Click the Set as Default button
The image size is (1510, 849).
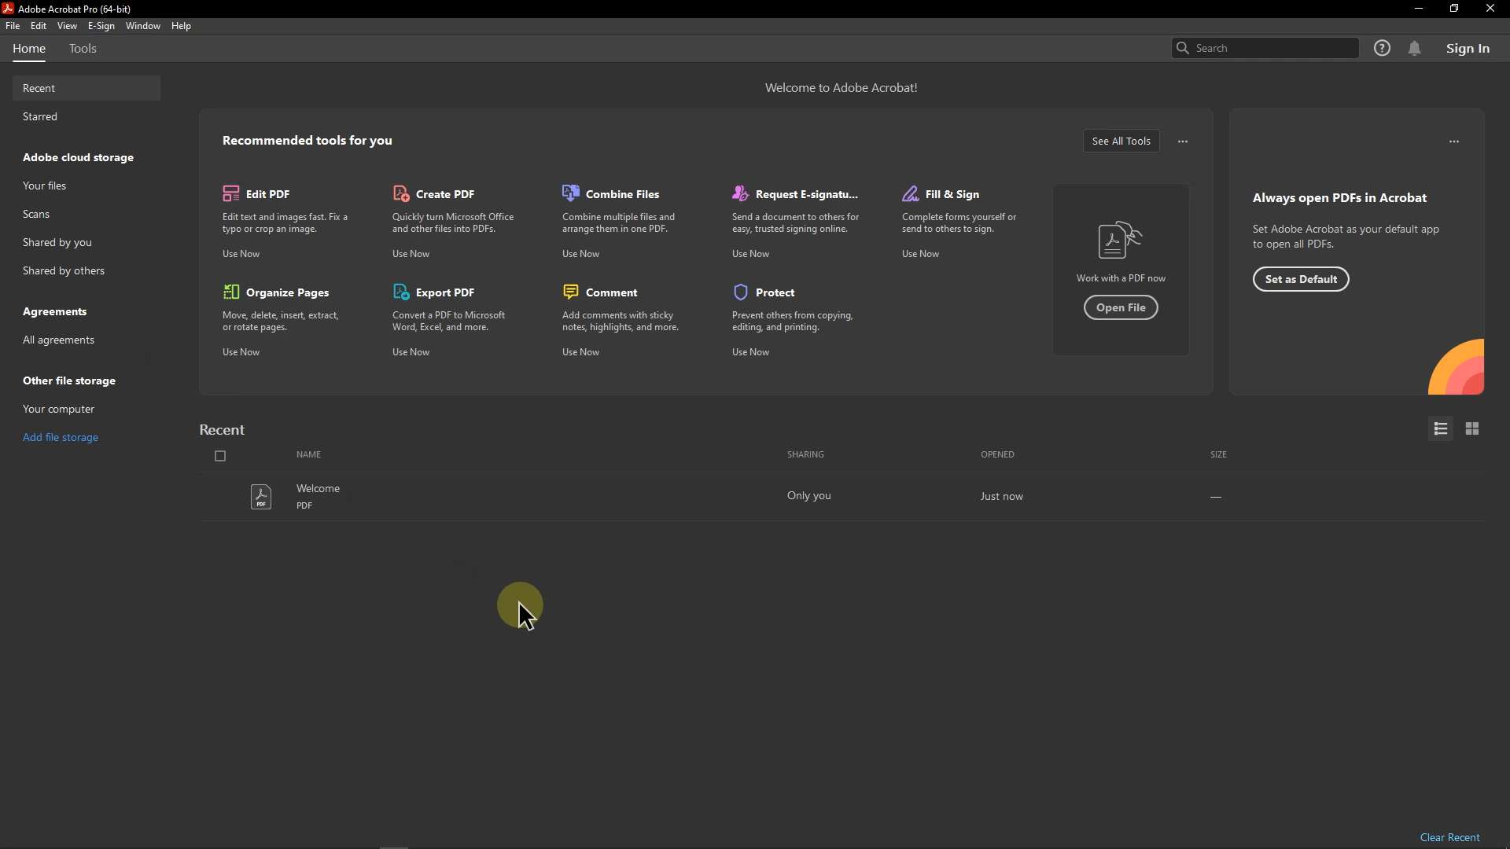(1301, 279)
